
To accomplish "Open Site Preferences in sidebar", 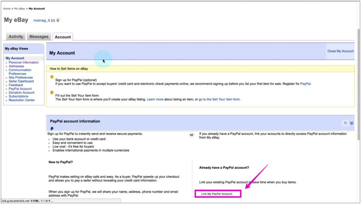I will click(21, 77).
